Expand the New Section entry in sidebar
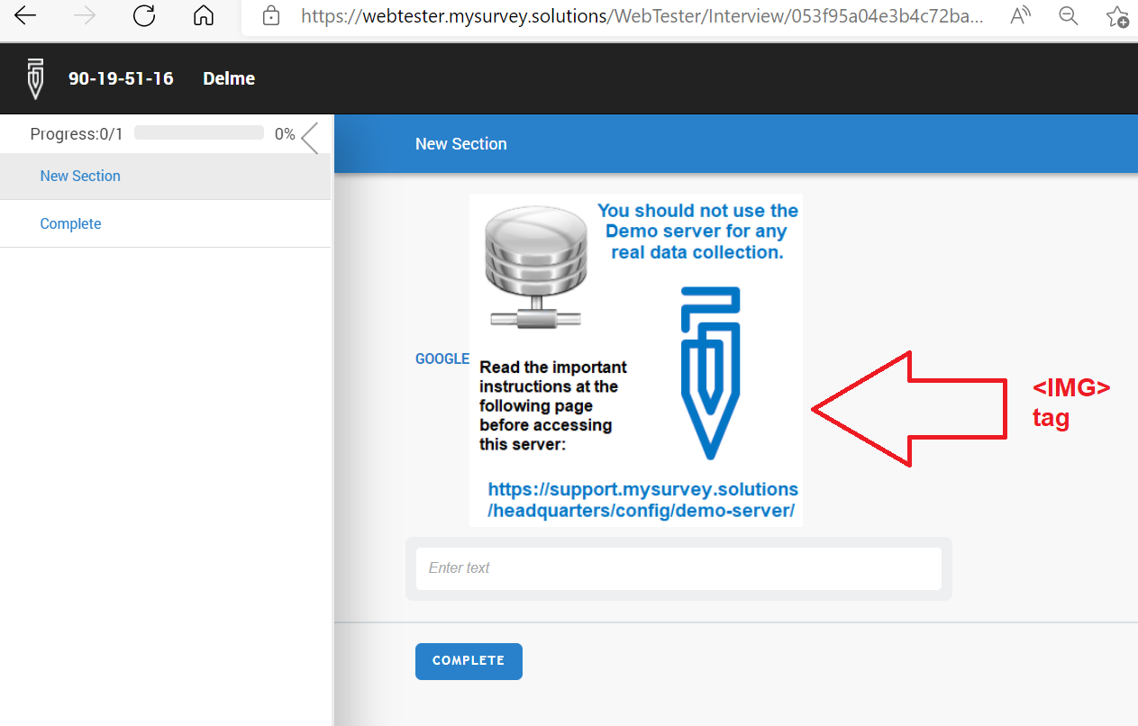Screen dimensions: 1138x726 [x=79, y=176]
